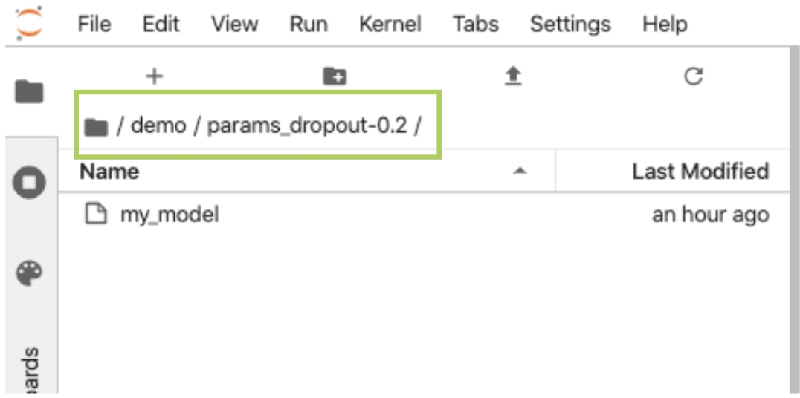Open the Kernel menu
The image size is (800, 398).
point(390,24)
